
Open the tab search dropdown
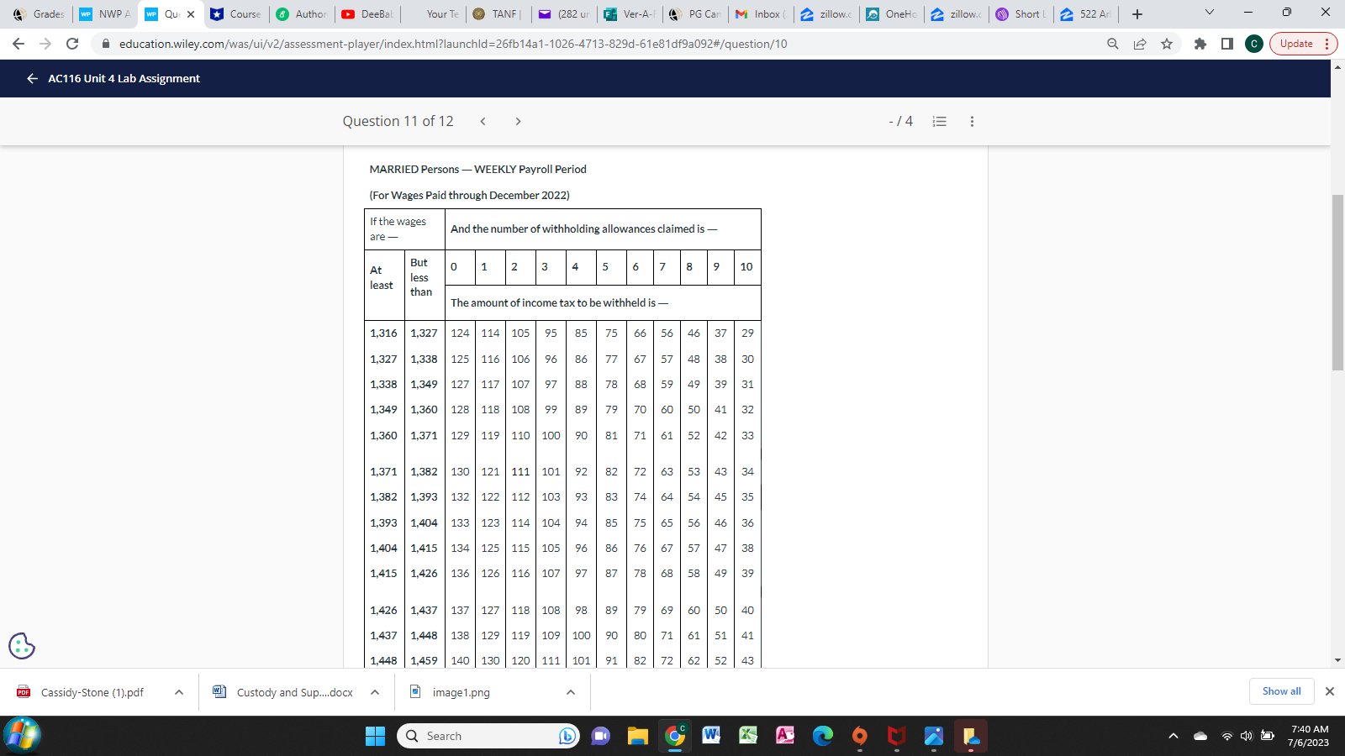click(1210, 13)
